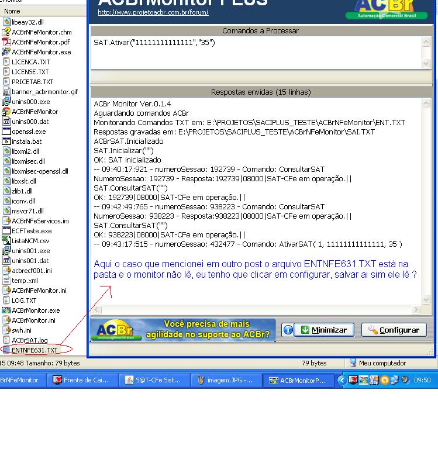The image size is (438, 449).
Task: Click the info icon button beside Minimizar
Action: point(288,330)
